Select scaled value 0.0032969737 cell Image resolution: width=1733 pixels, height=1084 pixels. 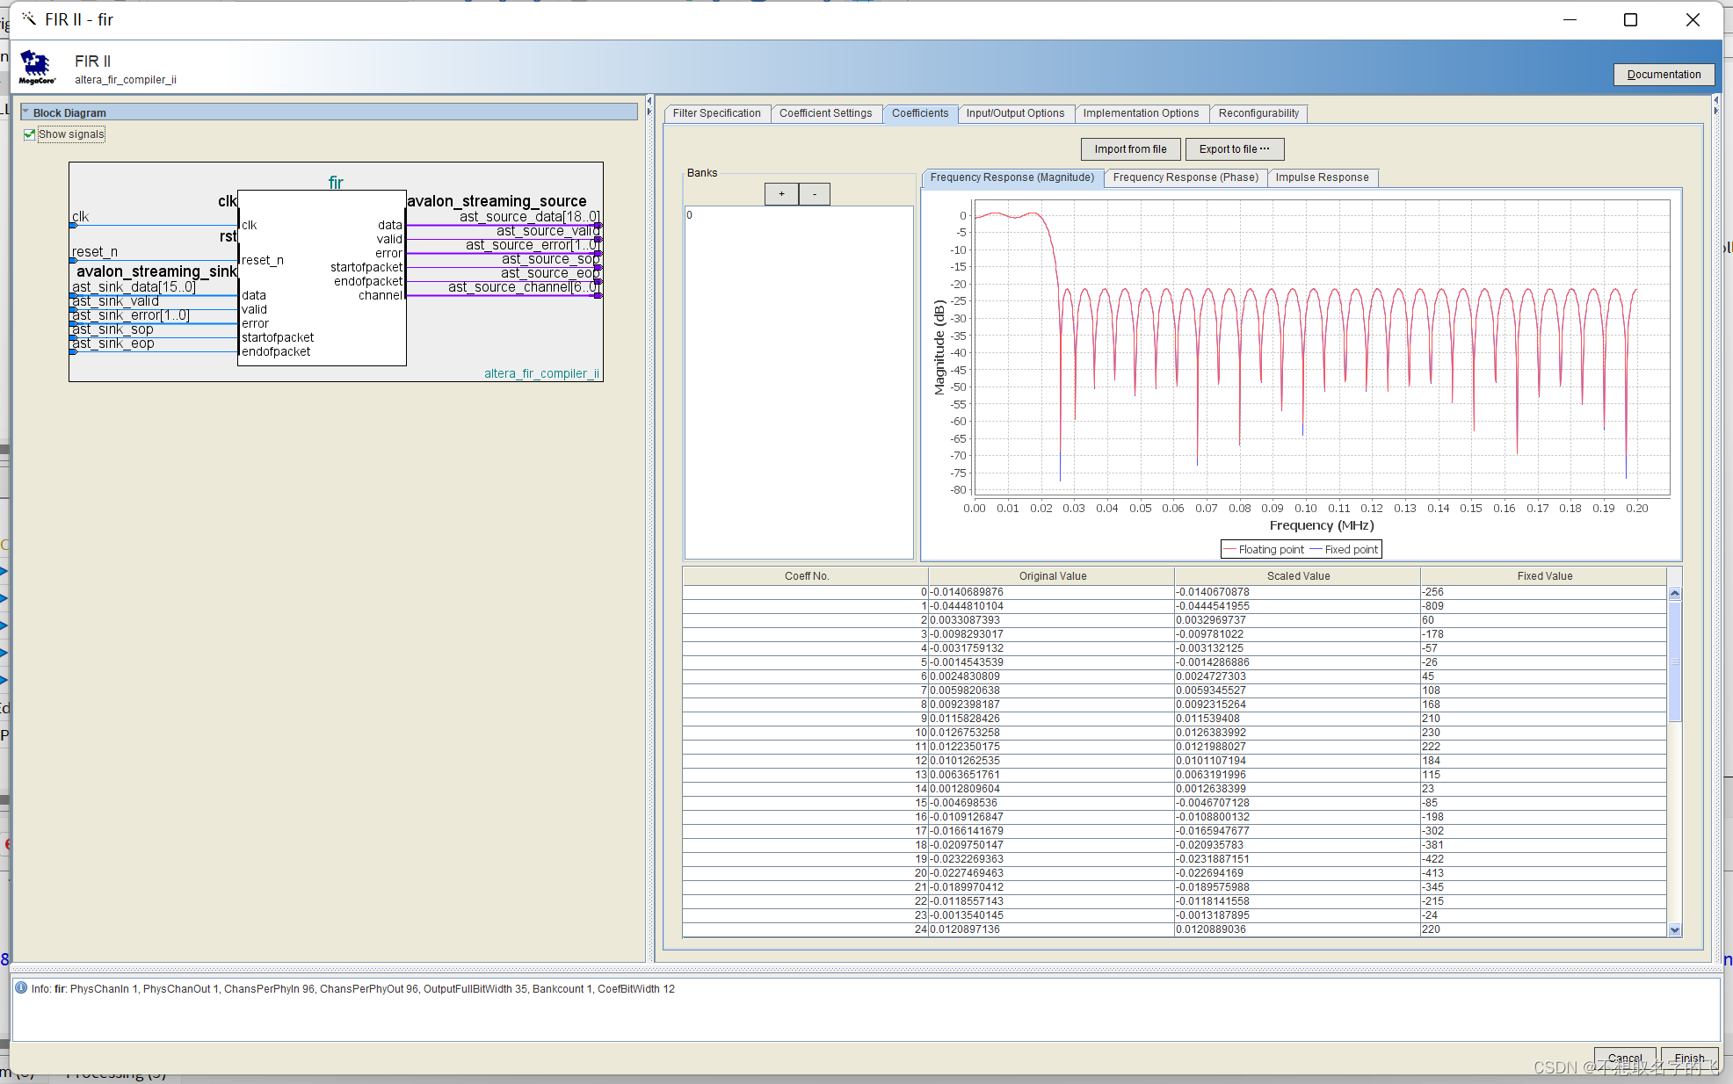[x=1298, y=620]
